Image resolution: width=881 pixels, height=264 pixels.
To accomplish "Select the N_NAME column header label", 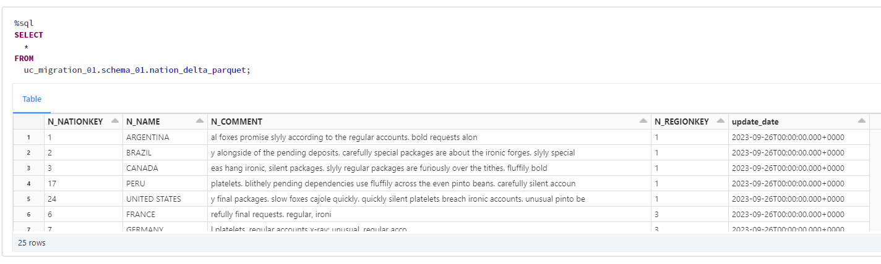I will [144, 122].
